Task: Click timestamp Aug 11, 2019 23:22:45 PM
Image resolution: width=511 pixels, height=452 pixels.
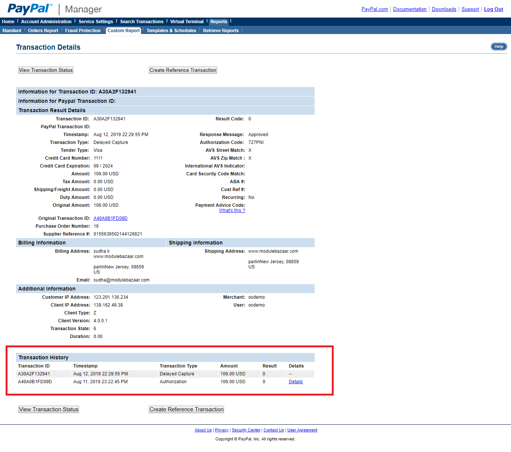Action: coord(101,382)
